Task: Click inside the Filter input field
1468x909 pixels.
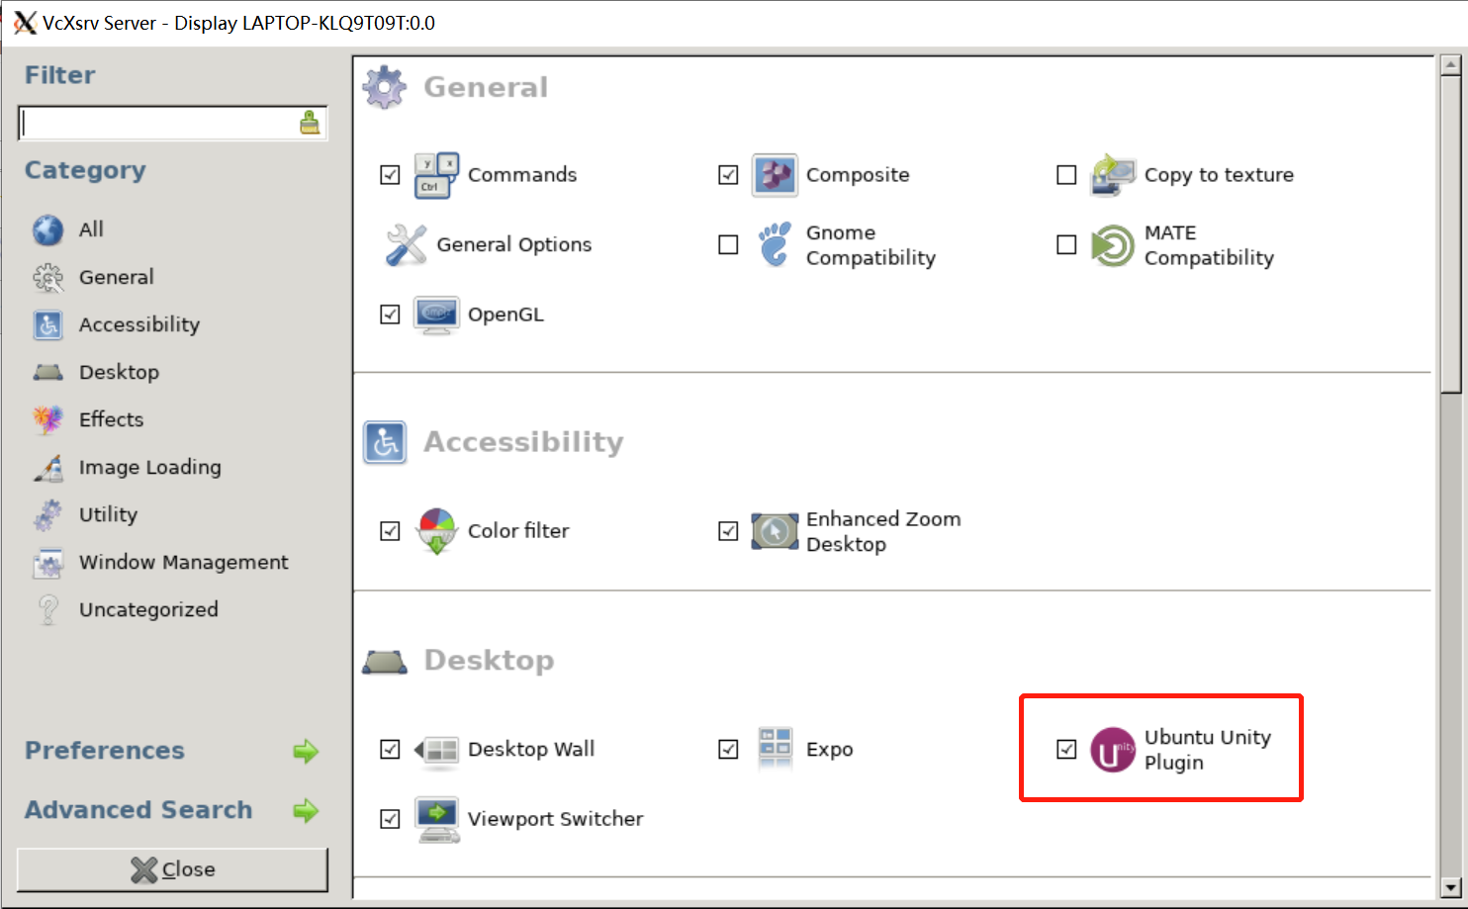Action: click(158, 122)
